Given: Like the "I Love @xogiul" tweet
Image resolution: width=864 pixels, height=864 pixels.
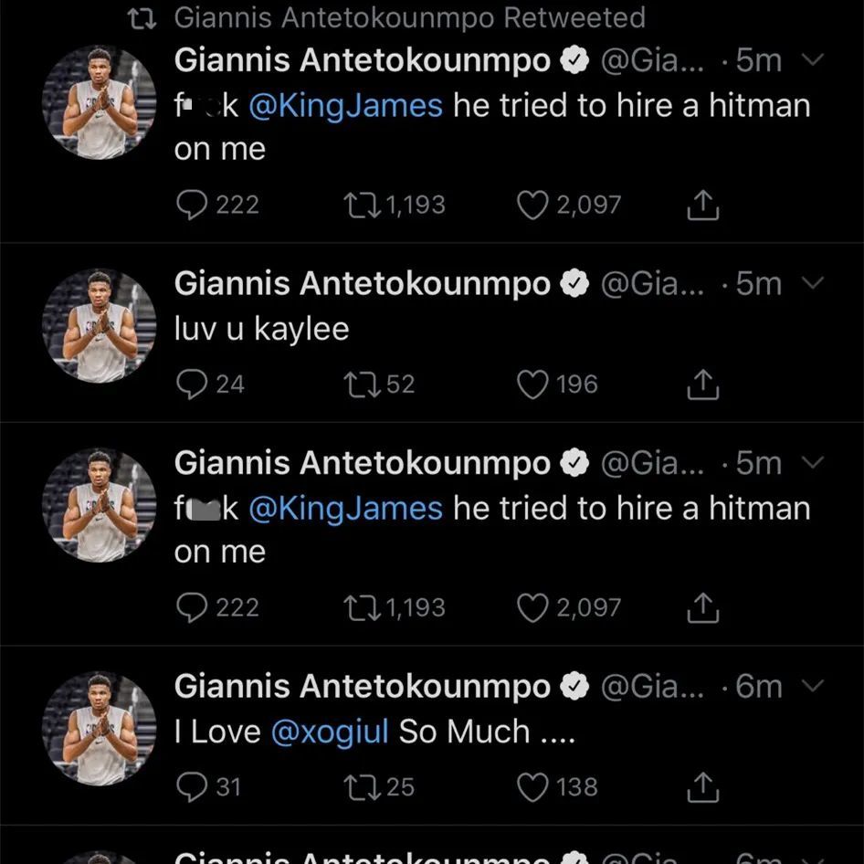Looking at the screenshot, I should click(532, 787).
